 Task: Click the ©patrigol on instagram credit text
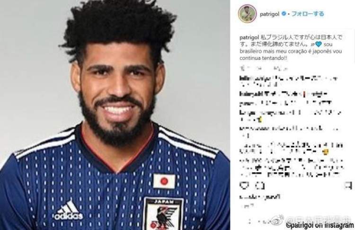(x=320, y=225)
